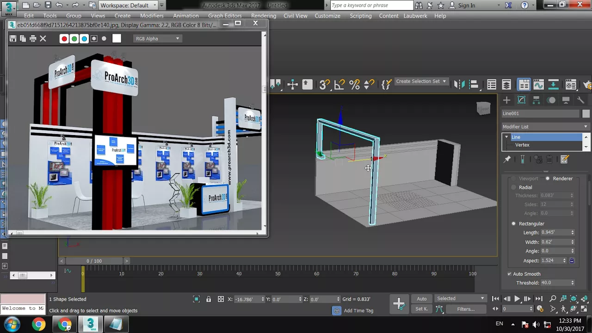This screenshot has height=333, width=592.
Task: Toggle monochrome display in the image window
Action: 104,39
